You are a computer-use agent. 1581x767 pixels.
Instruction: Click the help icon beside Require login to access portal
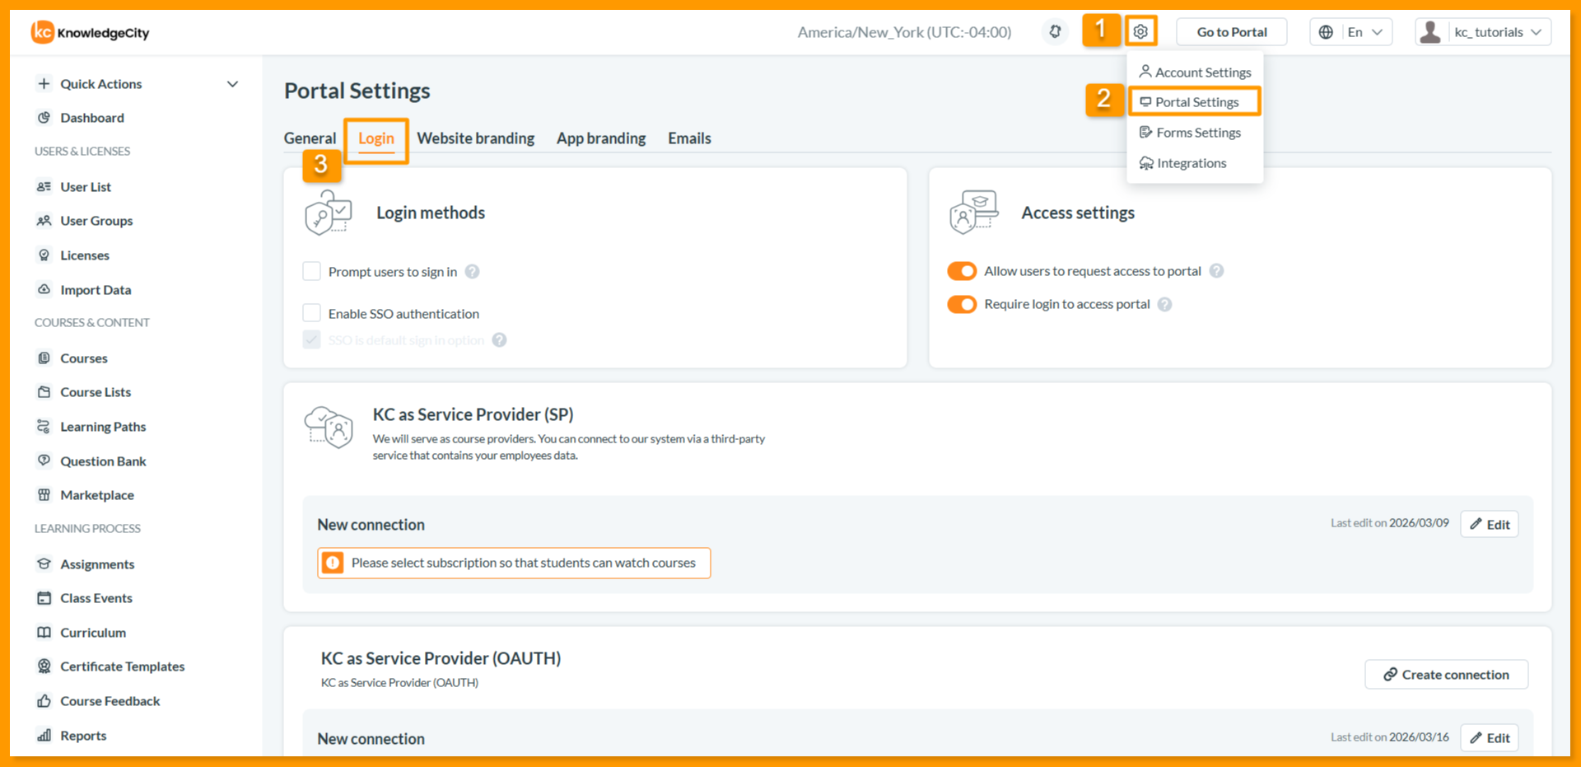click(x=1164, y=305)
